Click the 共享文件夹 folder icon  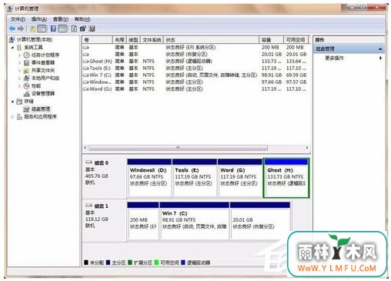click(x=26, y=70)
